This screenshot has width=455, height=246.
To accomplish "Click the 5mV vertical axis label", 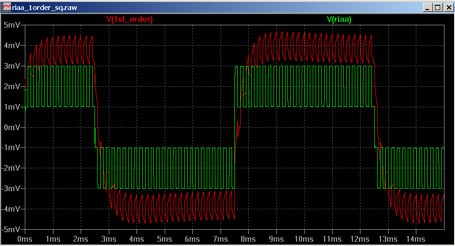I will click(12, 25).
